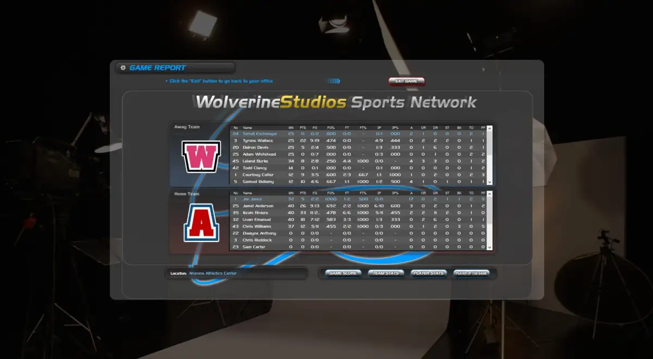Open the Player Stats view
The width and height of the screenshot is (653, 359).
pos(429,273)
